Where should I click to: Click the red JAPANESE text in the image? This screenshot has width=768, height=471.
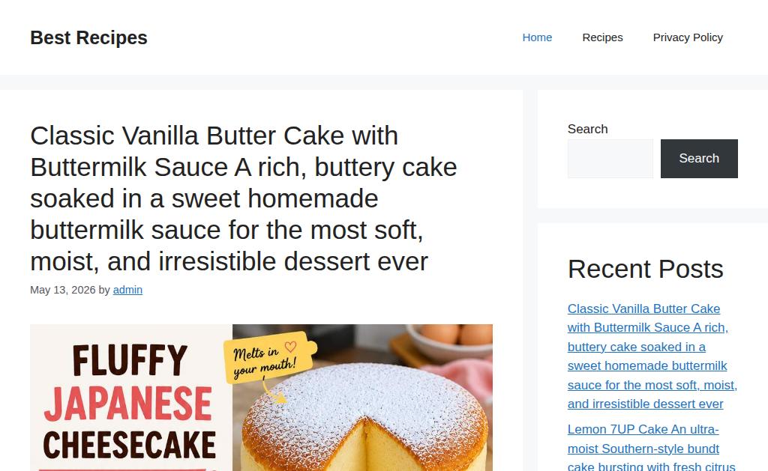[127, 404]
